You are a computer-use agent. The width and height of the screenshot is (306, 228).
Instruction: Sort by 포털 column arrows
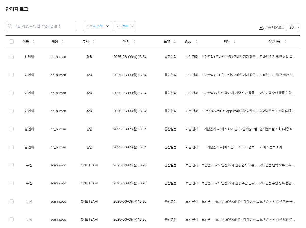click(x=175, y=42)
